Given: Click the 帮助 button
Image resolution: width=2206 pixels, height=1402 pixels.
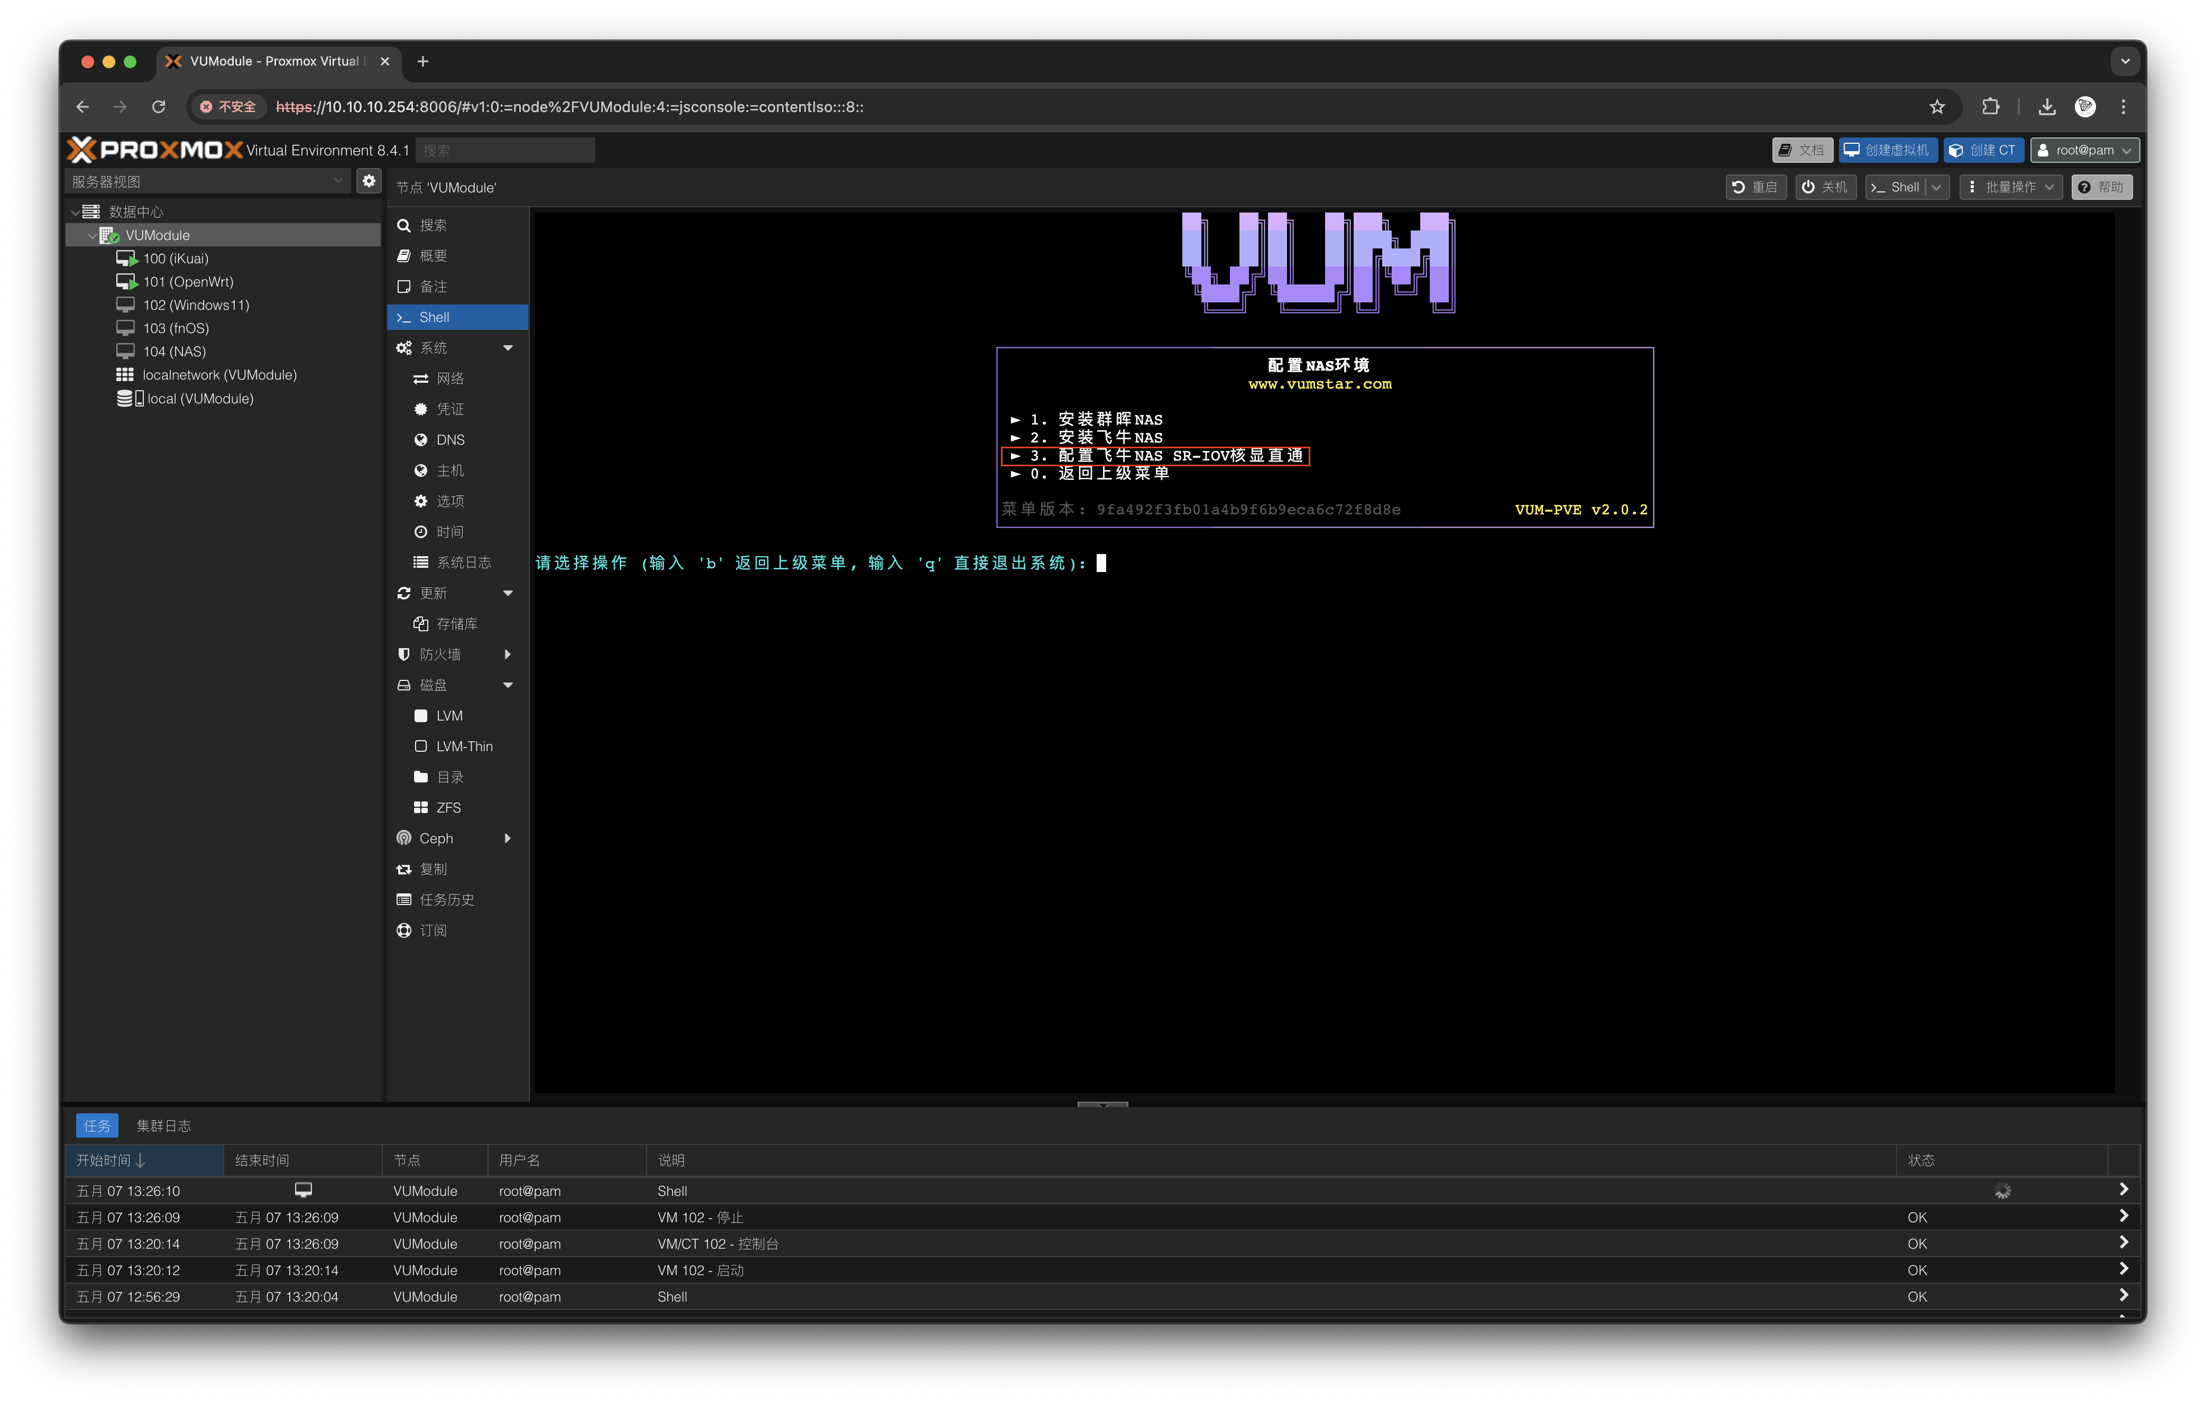Looking at the screenshot, I should click(2101, 187).
